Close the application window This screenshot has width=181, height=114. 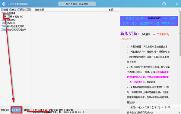pos(177,4)
